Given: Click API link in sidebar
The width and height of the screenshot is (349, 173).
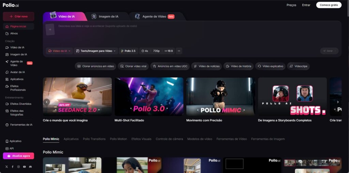Looking at the screenshot, I should [x=10, y=149].
